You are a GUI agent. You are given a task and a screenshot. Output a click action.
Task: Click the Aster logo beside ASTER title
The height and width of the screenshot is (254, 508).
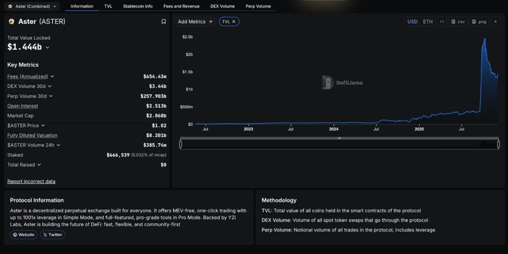pos(12,22)
